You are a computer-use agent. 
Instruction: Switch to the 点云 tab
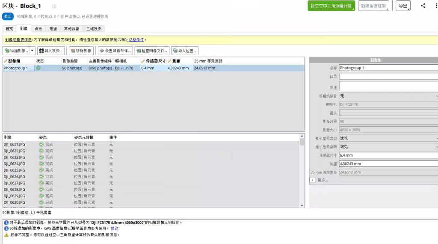[x=38, y=29]
